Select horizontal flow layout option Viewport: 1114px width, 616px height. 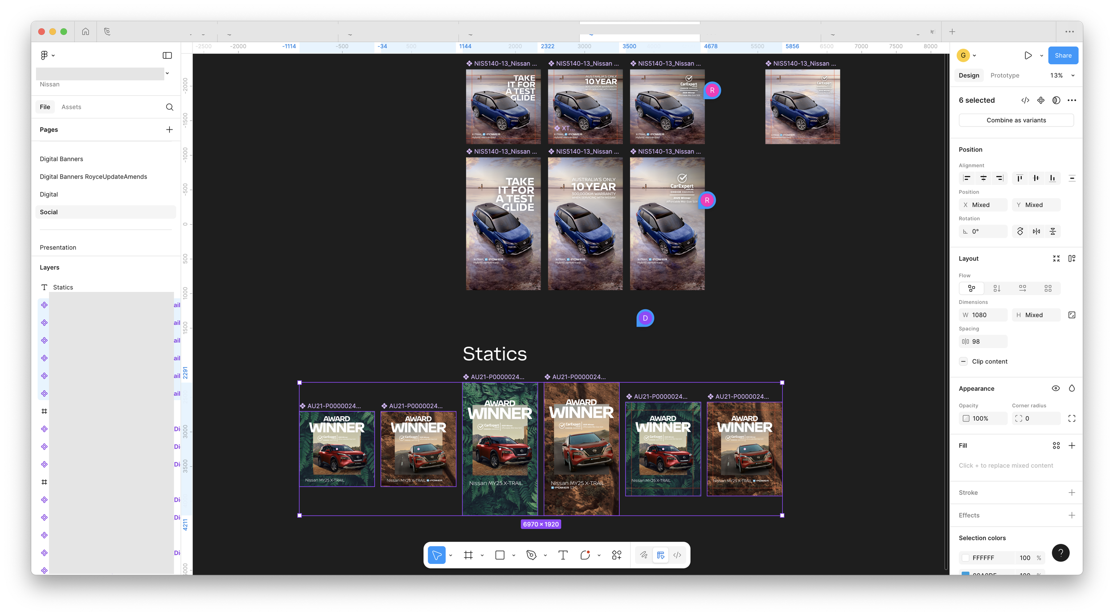1022,288
